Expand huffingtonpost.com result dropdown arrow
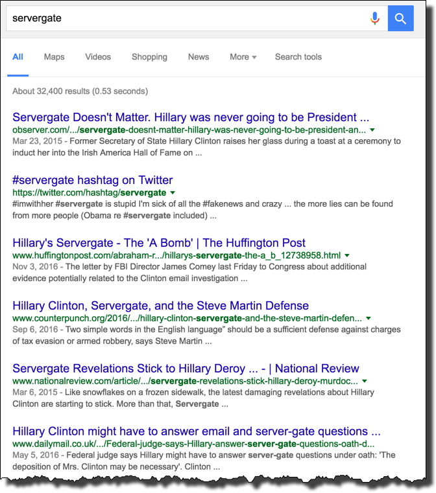The image size is (436, 493). point(347,256)
